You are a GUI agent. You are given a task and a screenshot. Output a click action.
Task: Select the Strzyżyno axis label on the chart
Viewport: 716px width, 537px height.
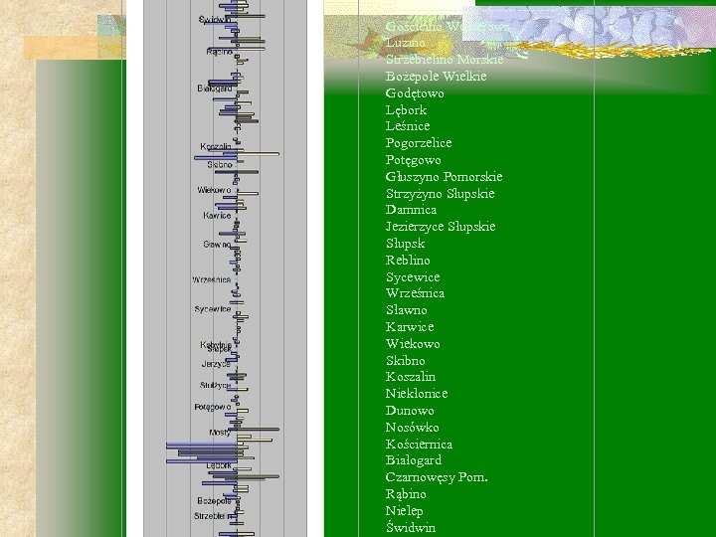215,386
